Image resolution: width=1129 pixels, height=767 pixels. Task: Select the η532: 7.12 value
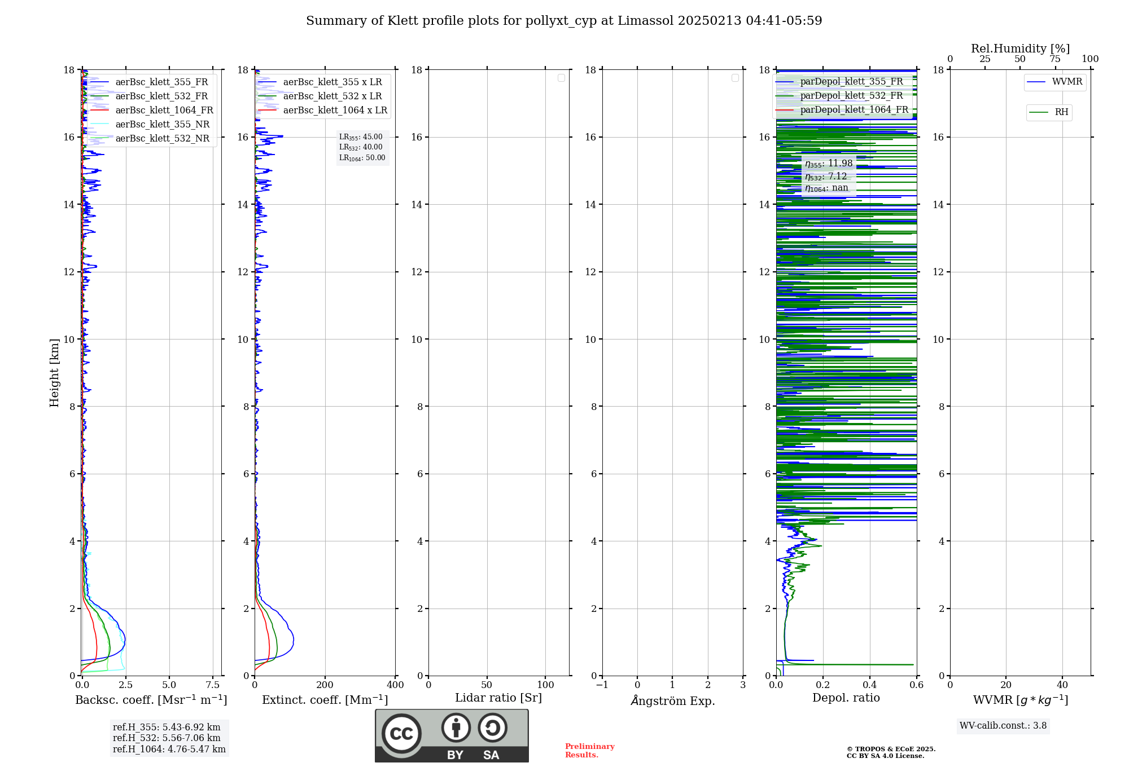tap(826, 177)
